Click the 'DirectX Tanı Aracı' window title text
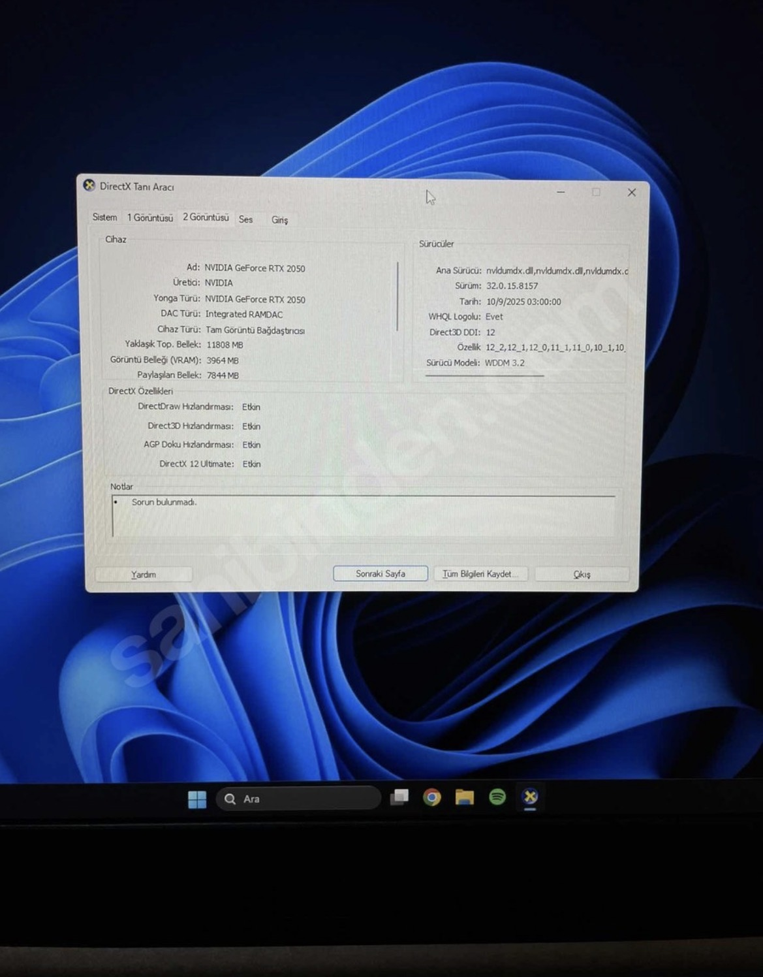The width and height of the screenshot is (763, 977). pyautogui.click(x=137, y=187)
